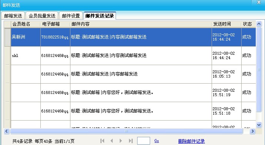
Task: Open the 会员批量发送 tab
Action: (42, 16)
